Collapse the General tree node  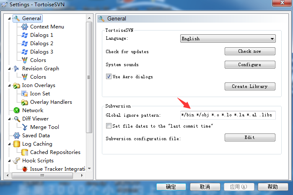(x=9, y=18)
